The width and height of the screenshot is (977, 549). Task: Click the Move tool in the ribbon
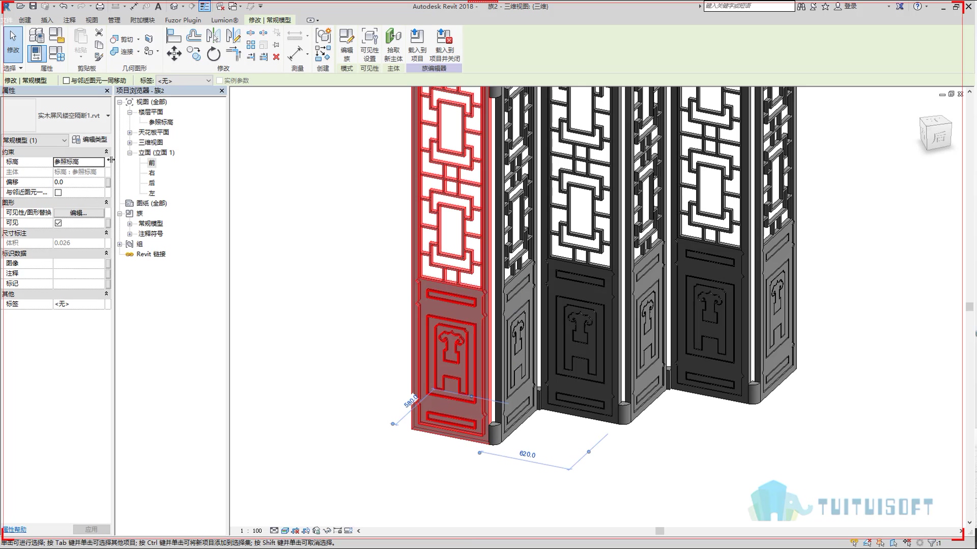tap(174, 53)
